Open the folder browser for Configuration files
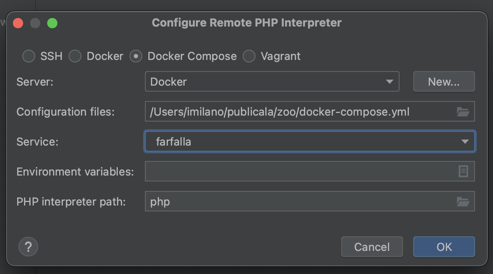This screenshot has height=274, width=493. tap(463, 111)
